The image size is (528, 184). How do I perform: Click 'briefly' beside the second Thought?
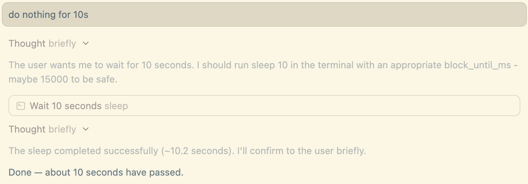pos(62,129)
